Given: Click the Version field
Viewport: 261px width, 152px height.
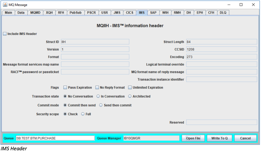Looking at the screenshot, I should pos(95,49).
